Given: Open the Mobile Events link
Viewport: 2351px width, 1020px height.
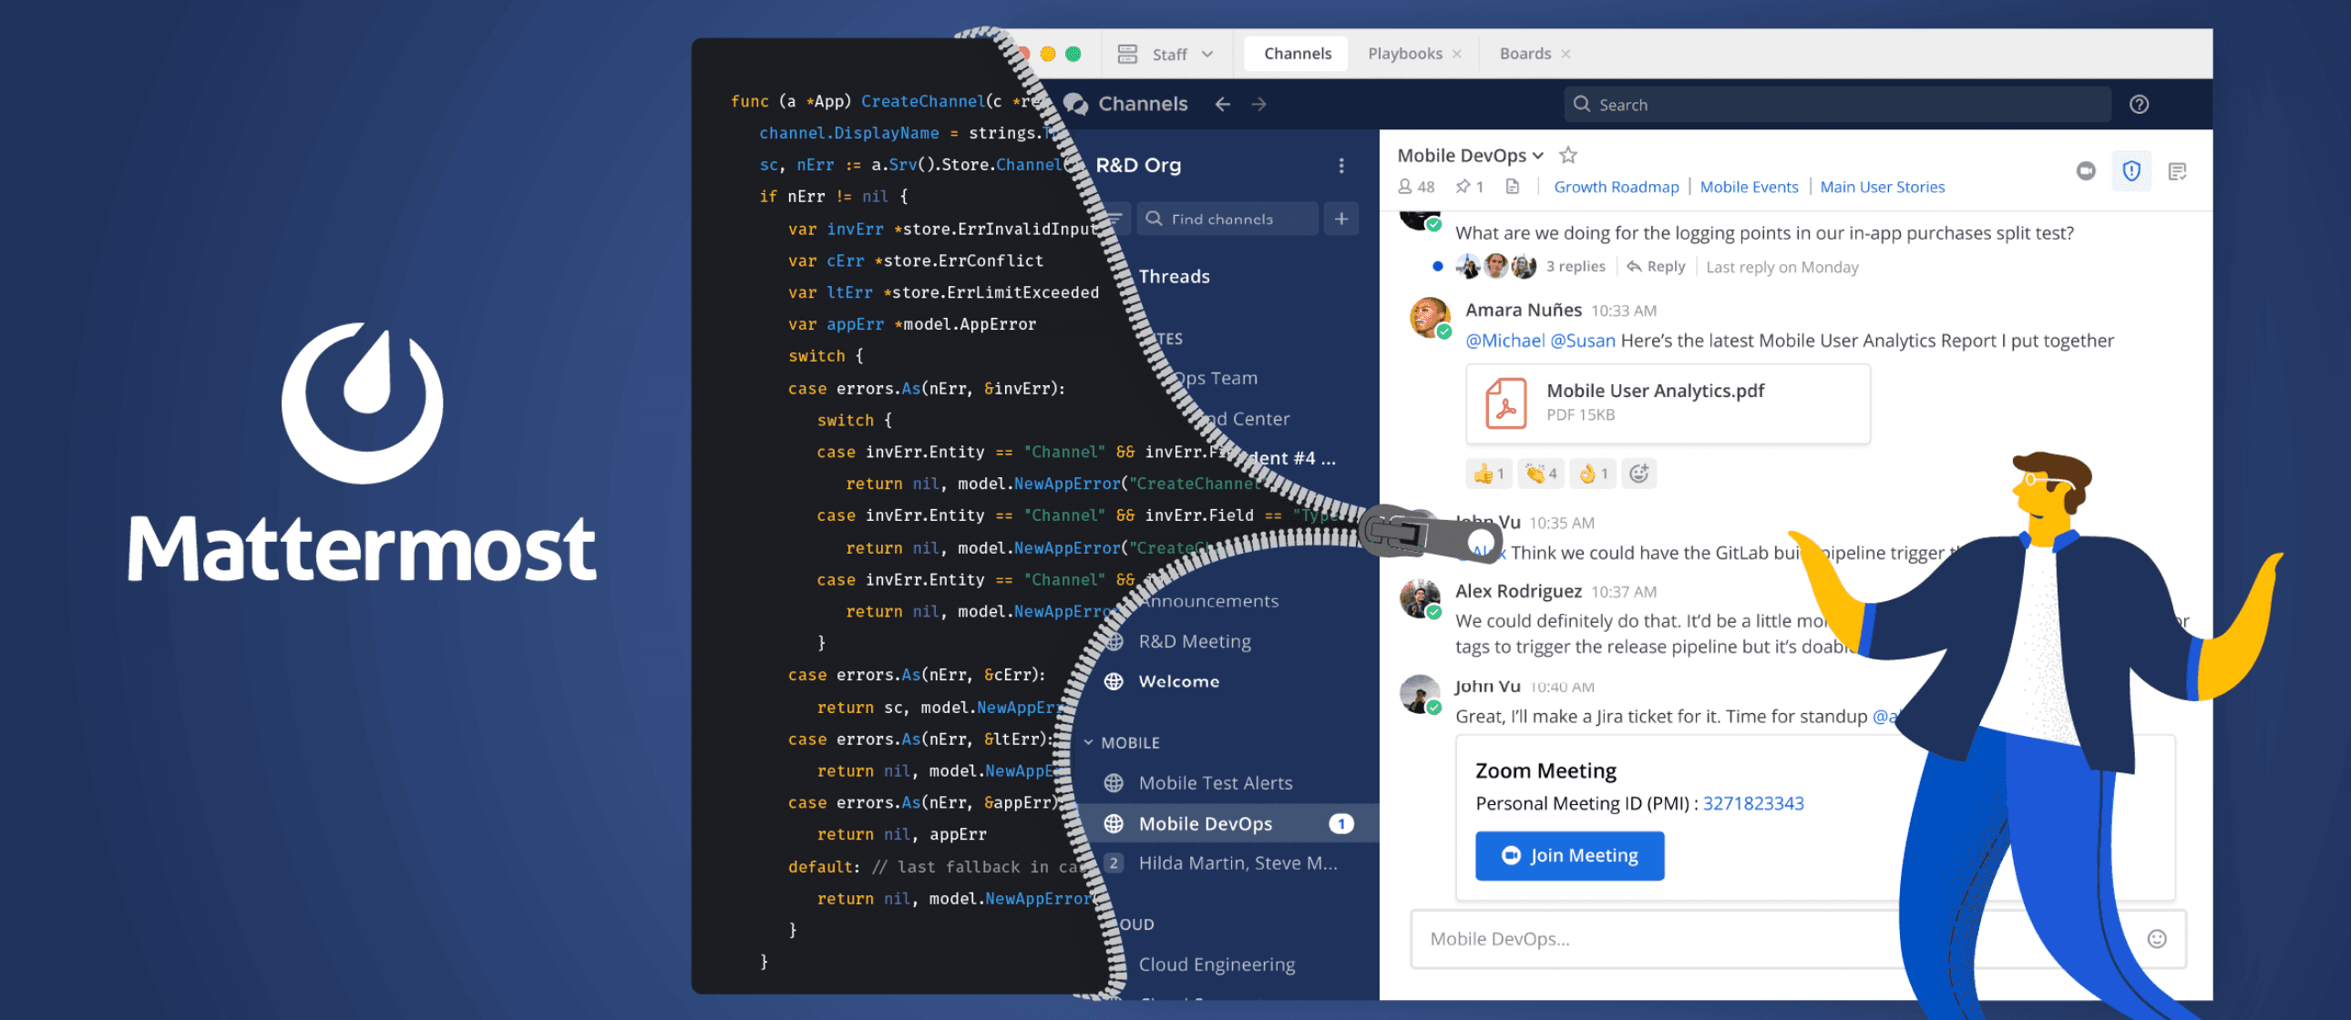Looking at the screenshot, I should [x=1749, y=186].
